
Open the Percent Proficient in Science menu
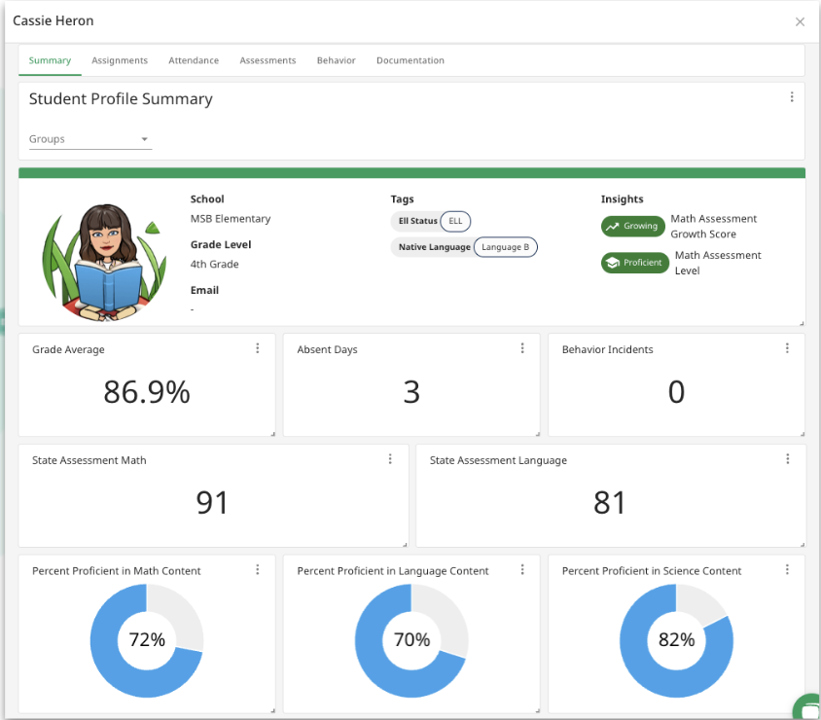787,569
